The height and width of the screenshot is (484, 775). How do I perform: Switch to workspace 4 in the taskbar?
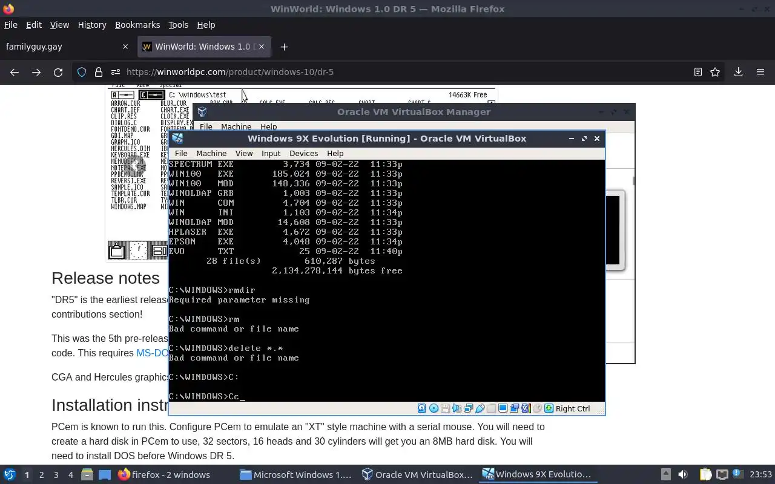click(70, 475)
